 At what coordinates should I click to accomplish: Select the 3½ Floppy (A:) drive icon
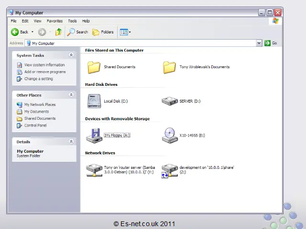[x=94, y=135]
